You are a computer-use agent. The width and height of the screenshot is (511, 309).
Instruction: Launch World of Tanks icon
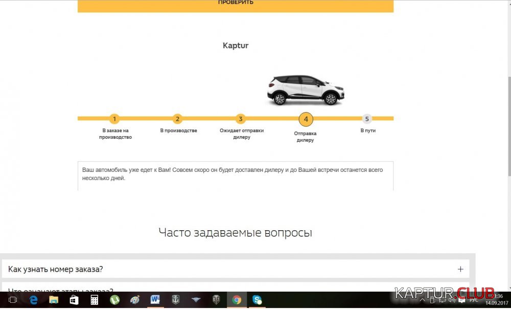click(216, 300)
